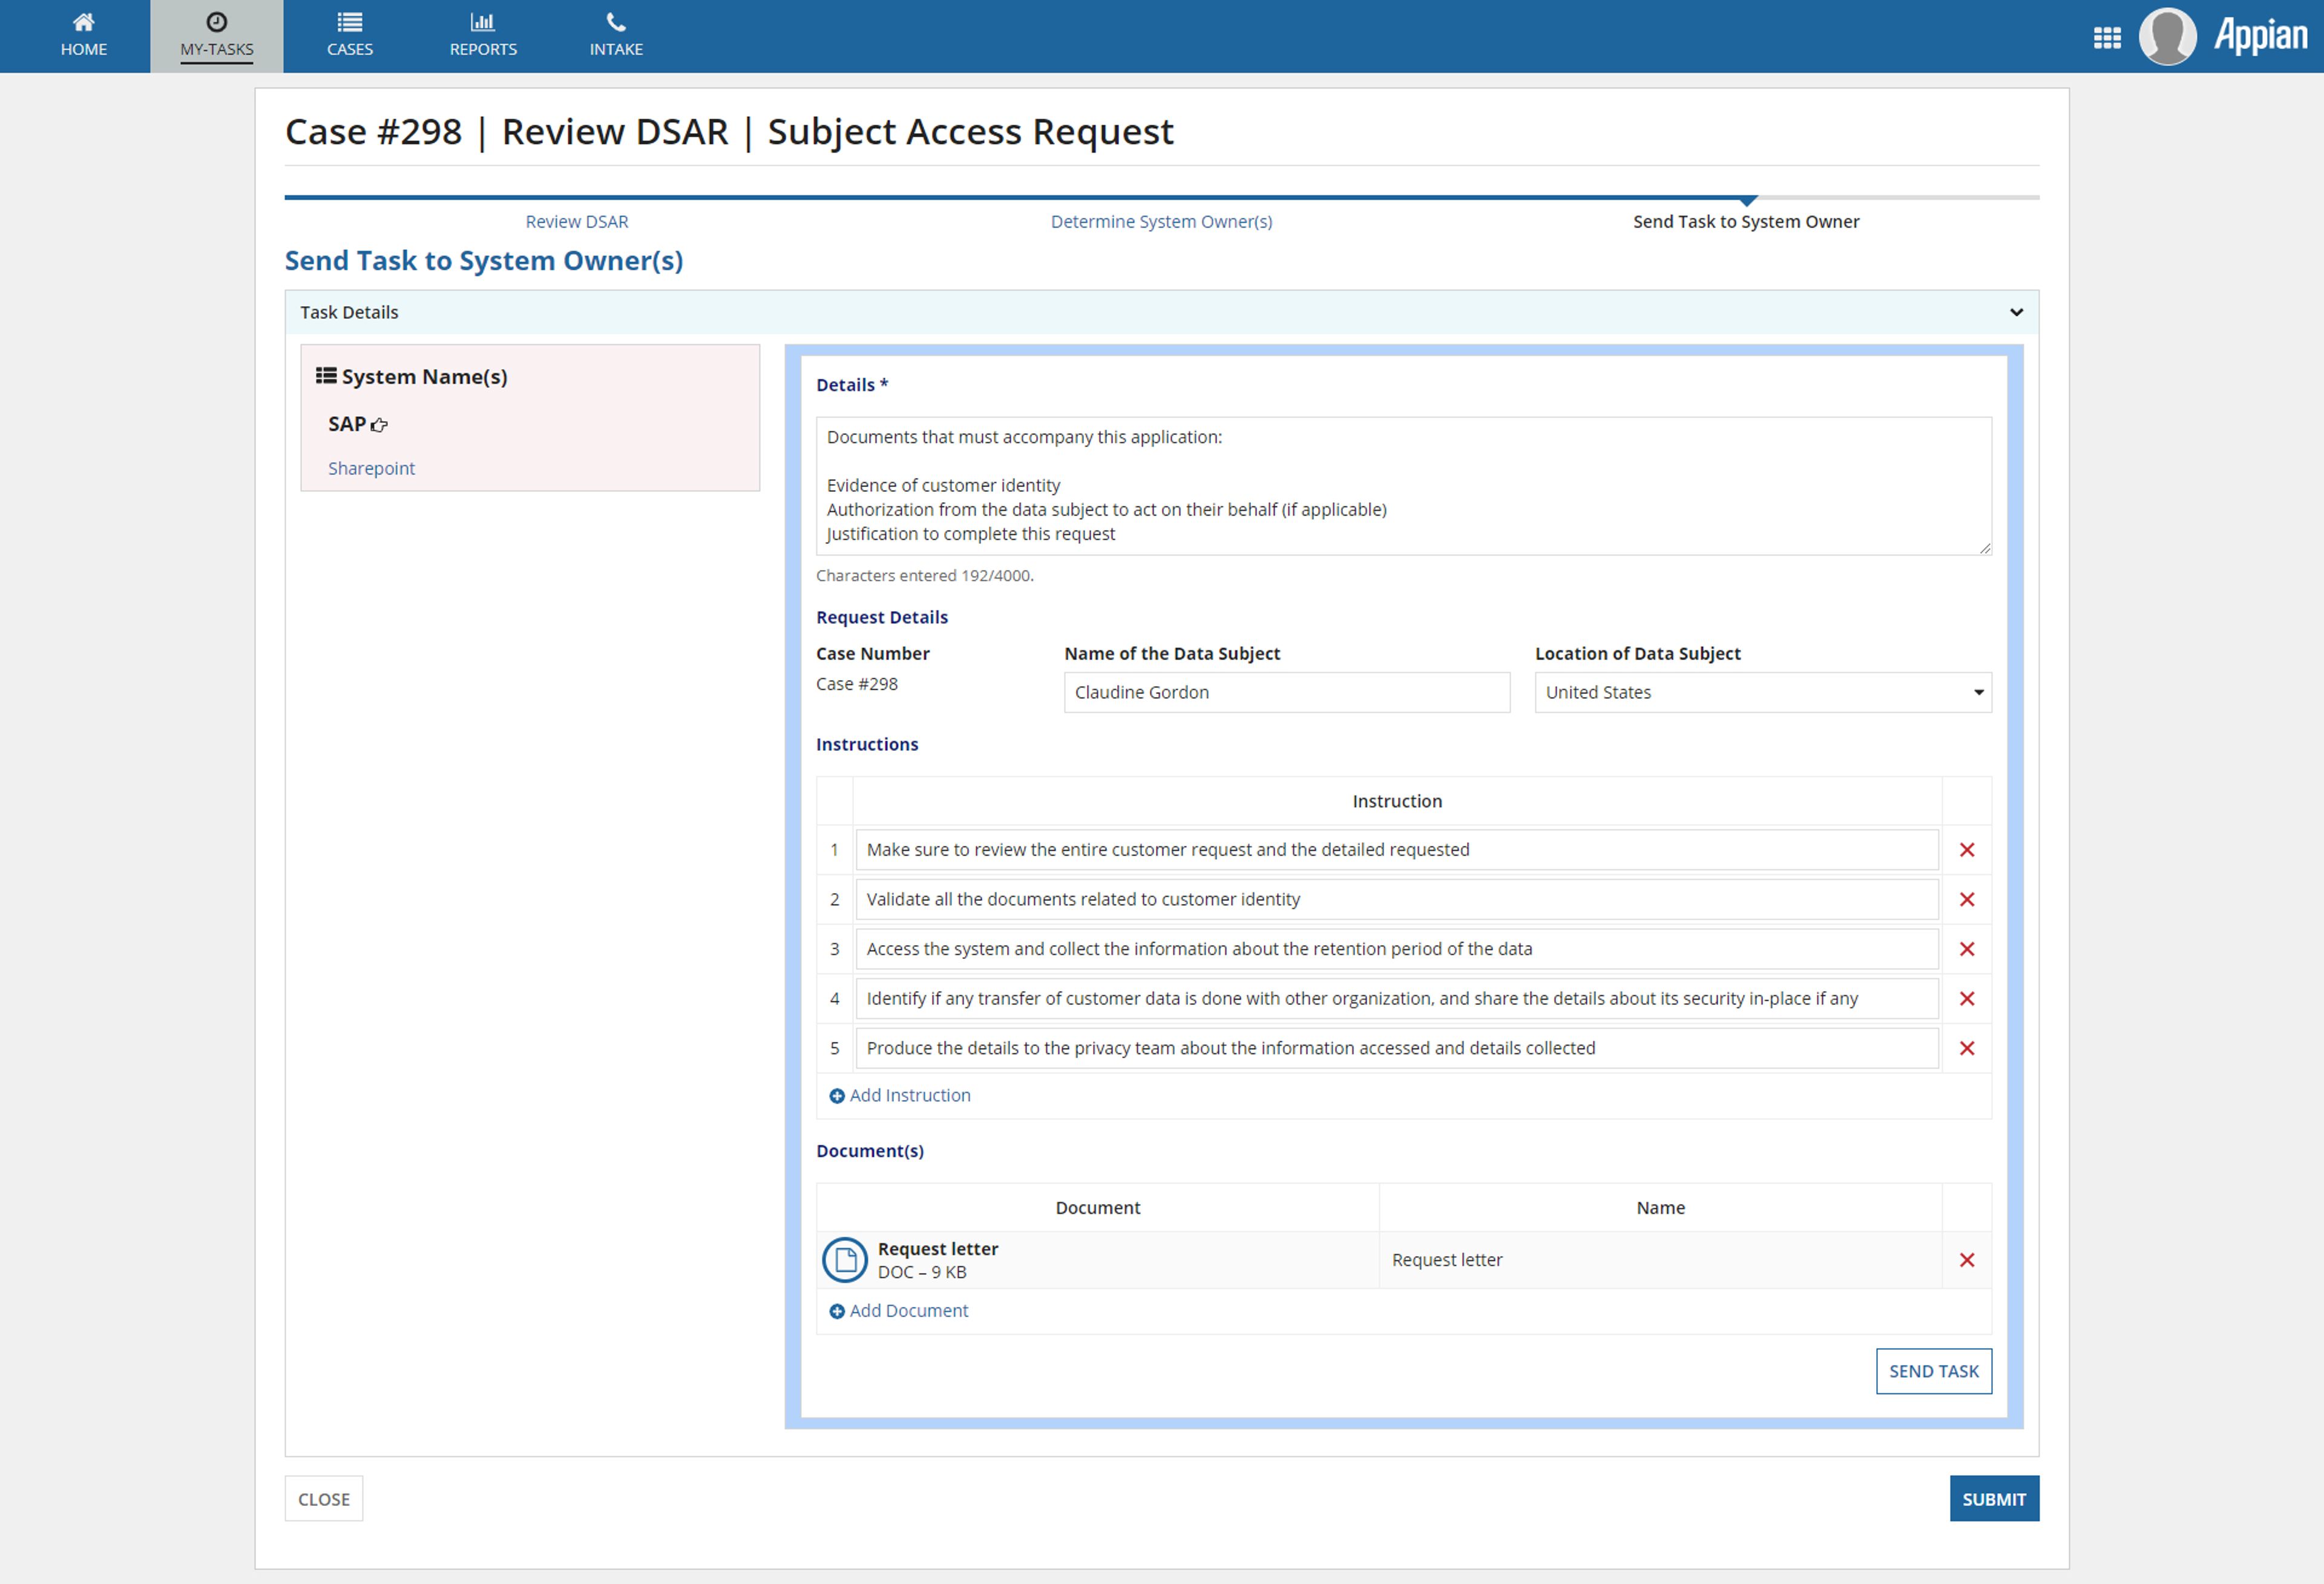Edit instruction 5 about producing details
This screenshot has height=1584, width=2324.
coord(1397,1048)
